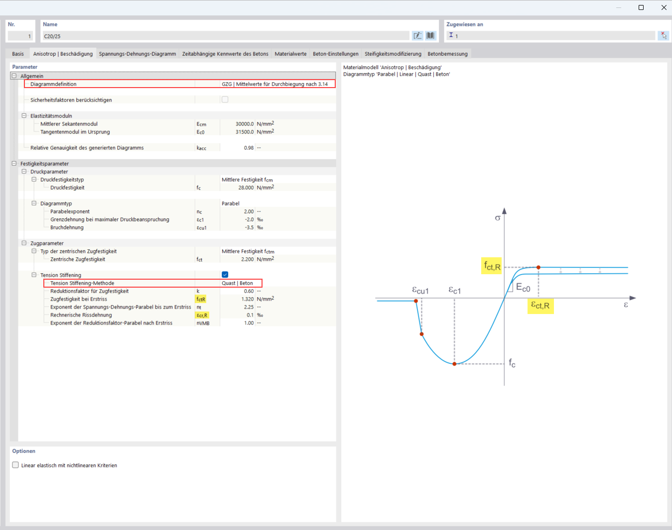
Task: Open the Spannungs-Dehnungs-Diagramm tab
Action: point(137,53)
